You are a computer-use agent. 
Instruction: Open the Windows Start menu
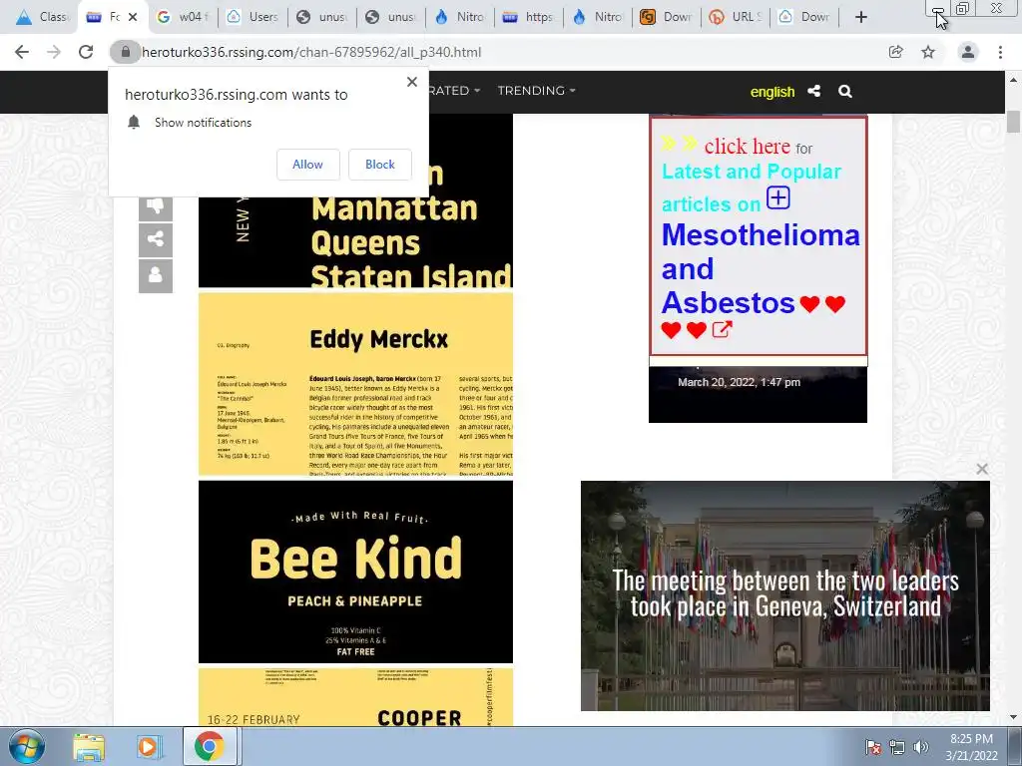[x=27, y=747]
